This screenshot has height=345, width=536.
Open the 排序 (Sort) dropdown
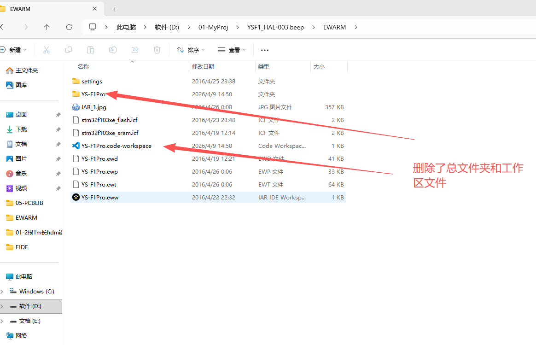click(191, 50)
